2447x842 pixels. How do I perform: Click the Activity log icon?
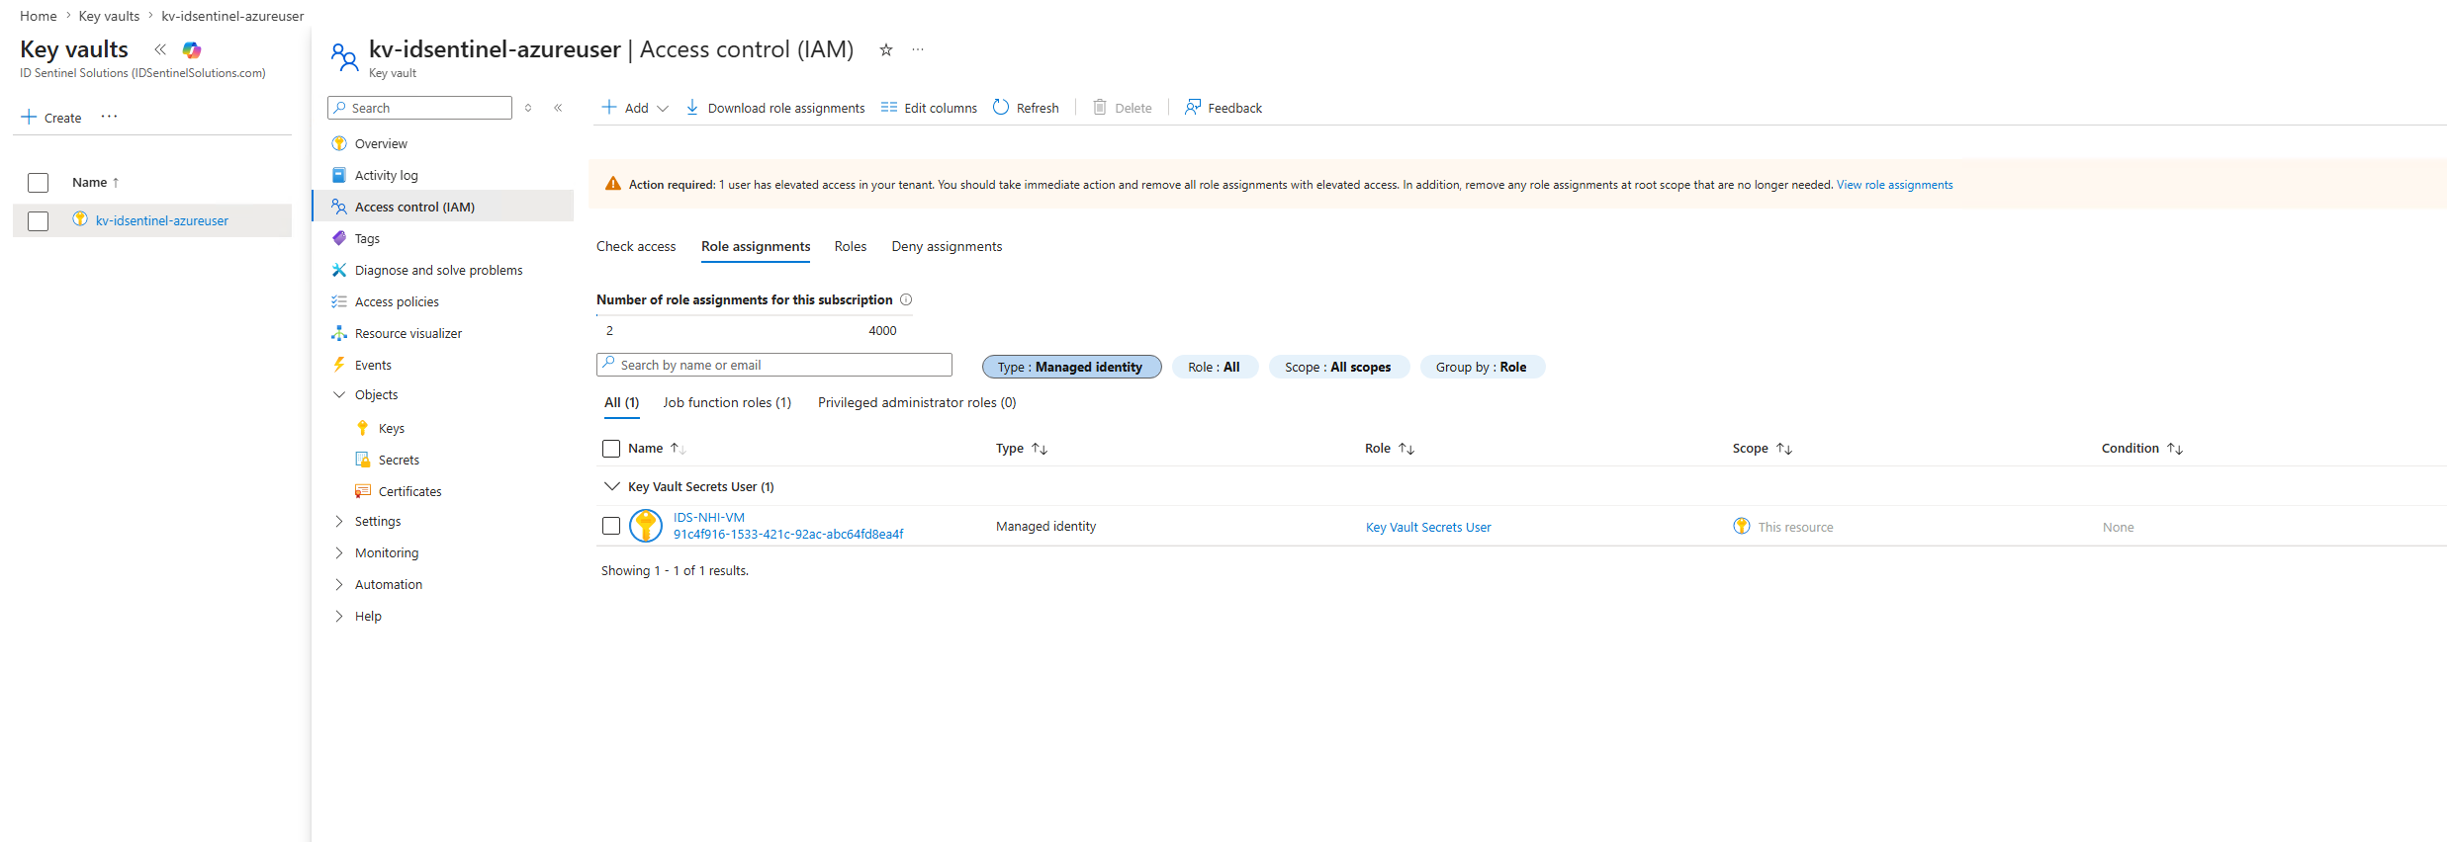[x=339, y=175]
